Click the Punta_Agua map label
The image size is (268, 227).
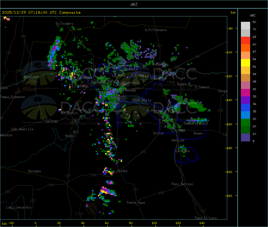point(136,203)
